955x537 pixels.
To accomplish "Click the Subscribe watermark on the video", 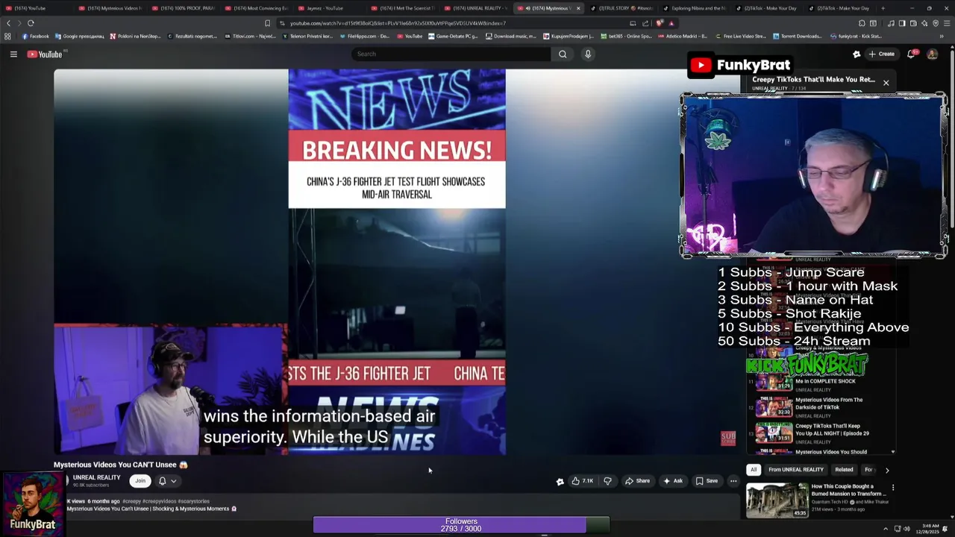I will (x=728, y=438).
